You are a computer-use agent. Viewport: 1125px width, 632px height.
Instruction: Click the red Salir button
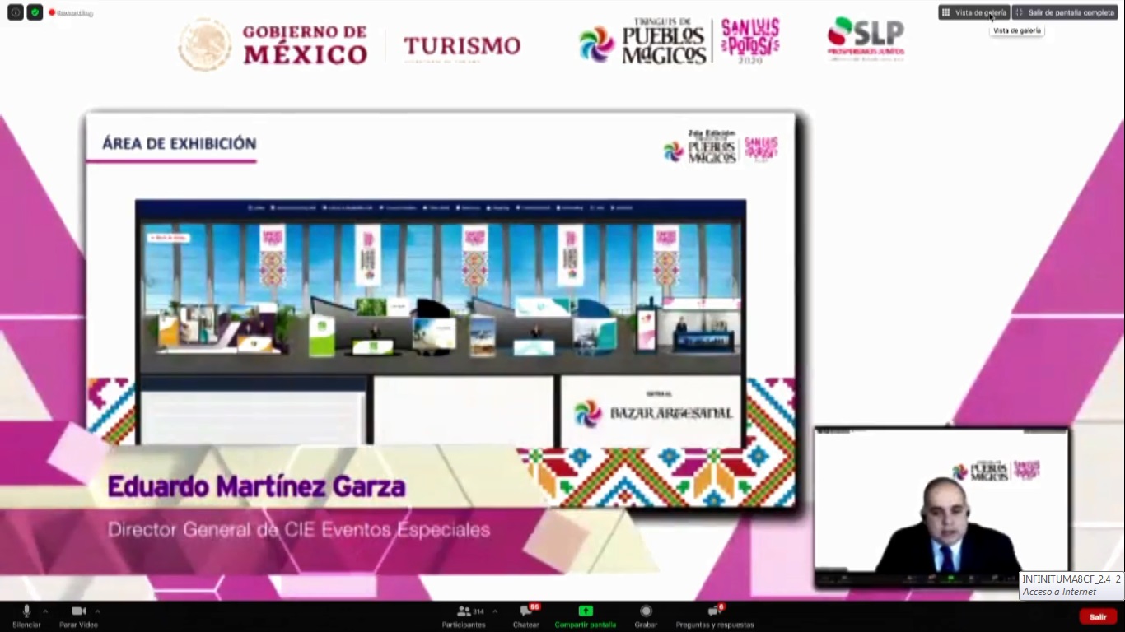1098,616
